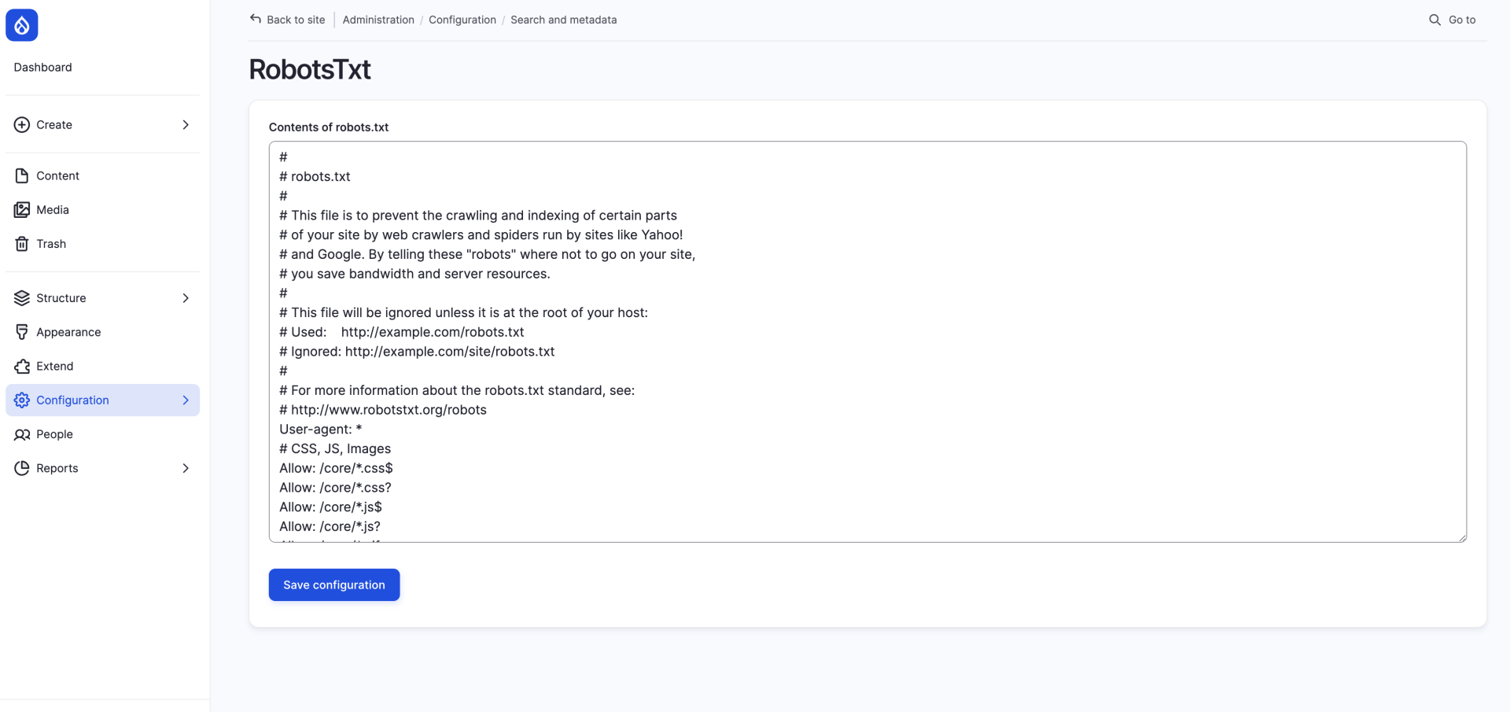Click the People users icon
Screen dimensions: 1510x712
[x=22, y=434]
